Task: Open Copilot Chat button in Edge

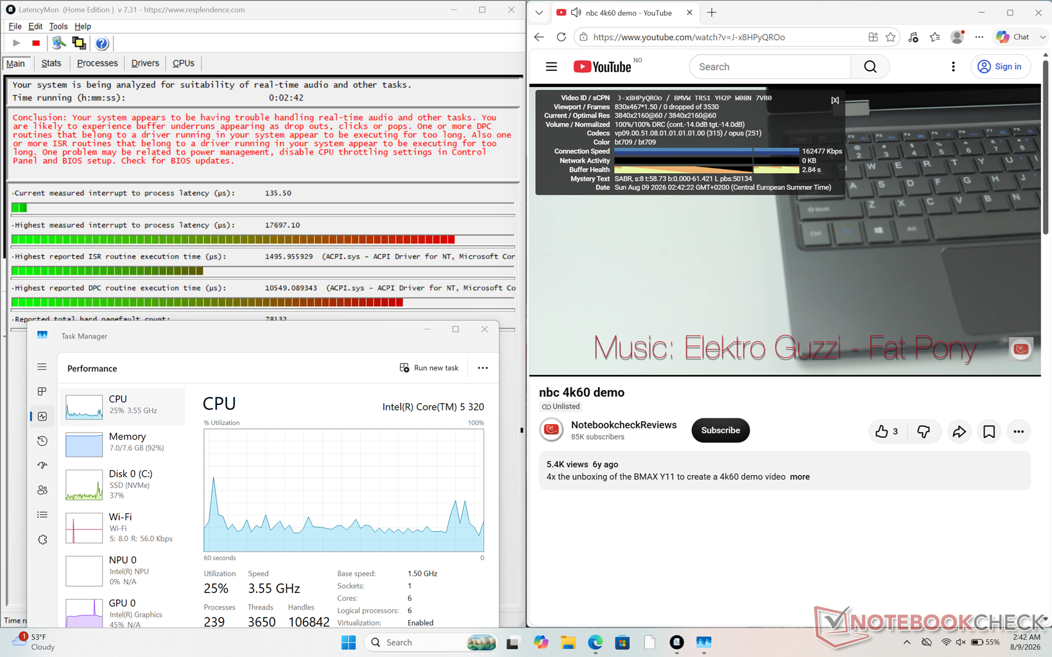Action: [1014, 37]
